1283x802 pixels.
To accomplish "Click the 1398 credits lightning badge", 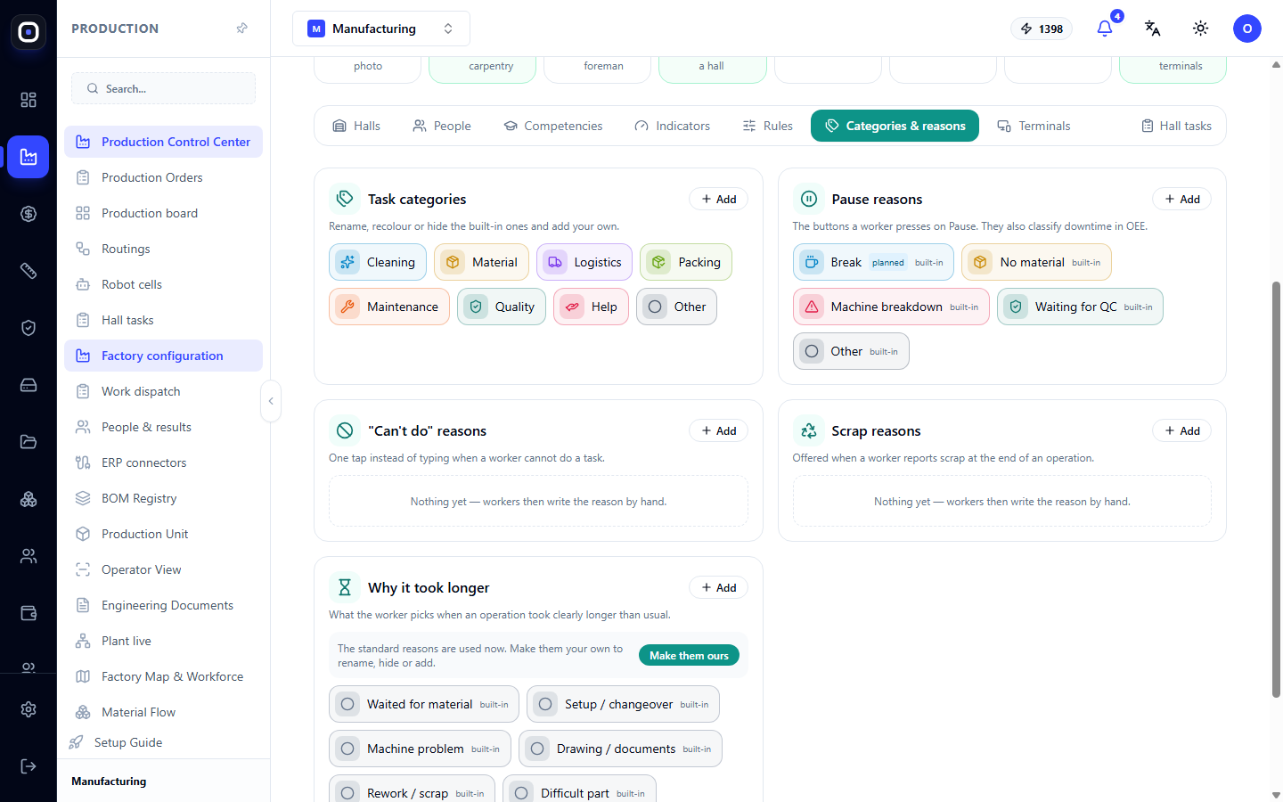I will (x=1042, y=29).
